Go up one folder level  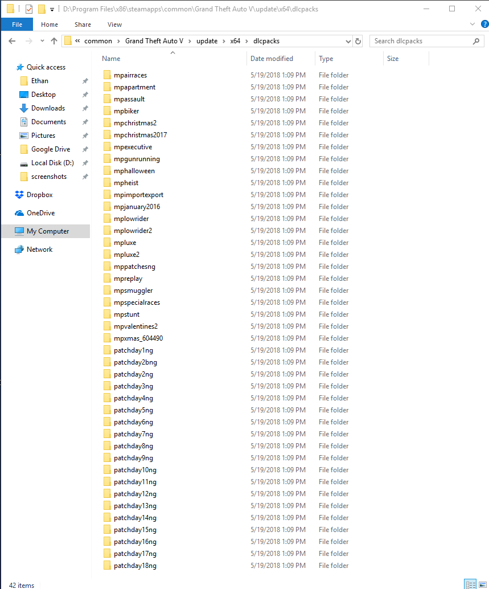[54, 41]
